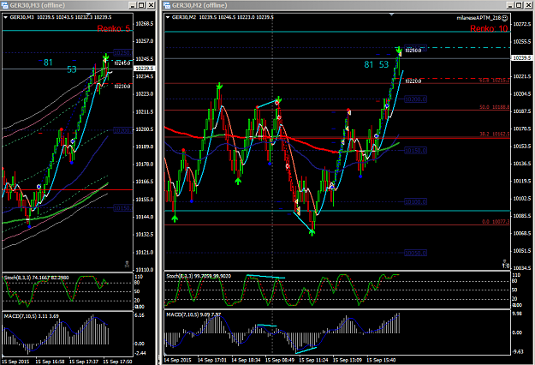Select green down arrow beside 10250.0 in M2 chart
This screenshot has width=535, height=365.
coord(399,51)
